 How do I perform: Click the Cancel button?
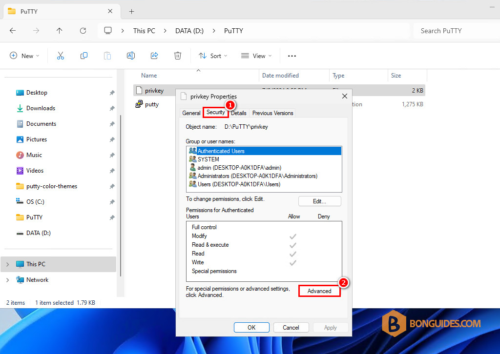(x=291, y=327)
